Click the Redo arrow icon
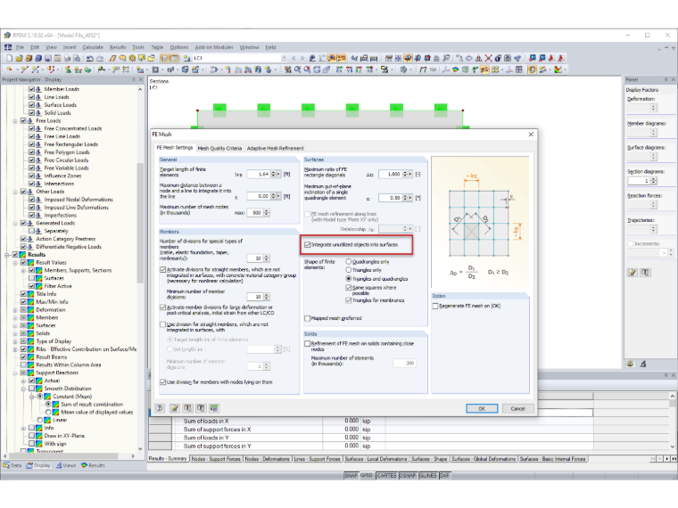The image size is (678, 508). coord(99,58)
